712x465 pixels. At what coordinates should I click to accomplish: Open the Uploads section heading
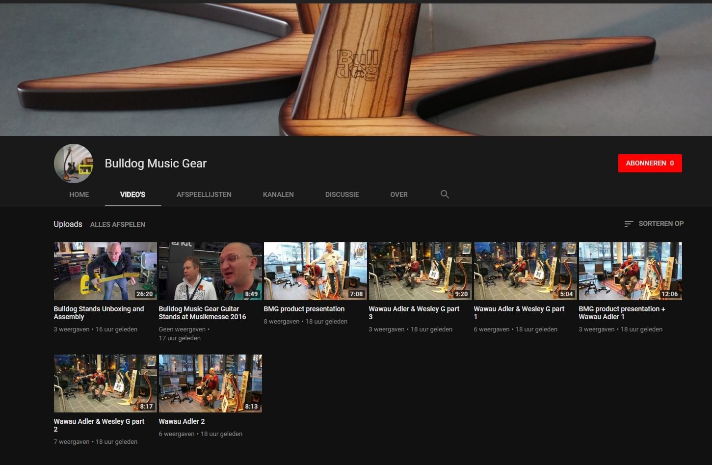pos(68,224)
